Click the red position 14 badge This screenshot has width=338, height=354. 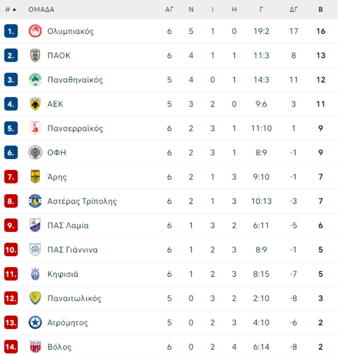point(11,347)
